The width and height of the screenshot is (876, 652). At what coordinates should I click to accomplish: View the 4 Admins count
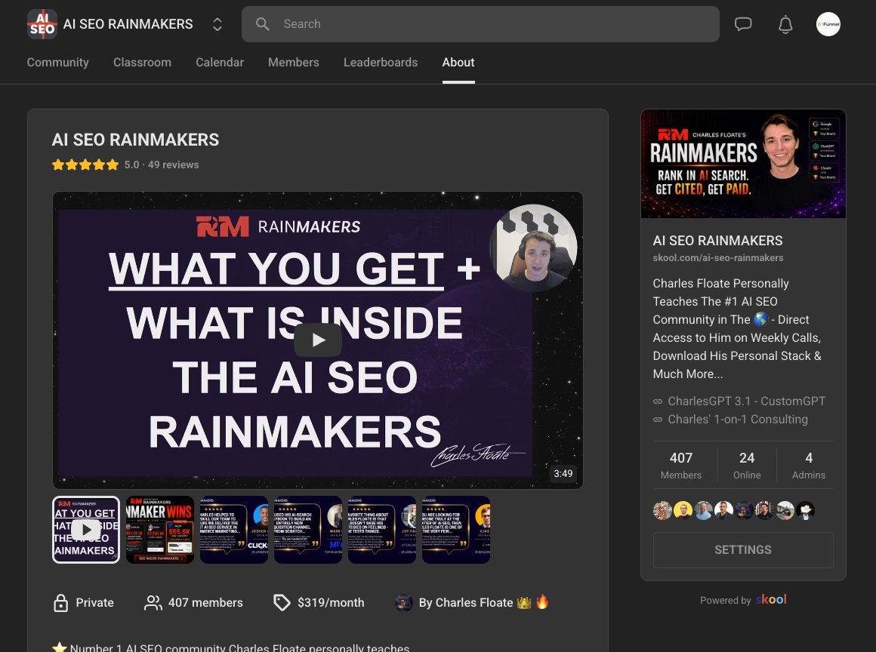808,466
